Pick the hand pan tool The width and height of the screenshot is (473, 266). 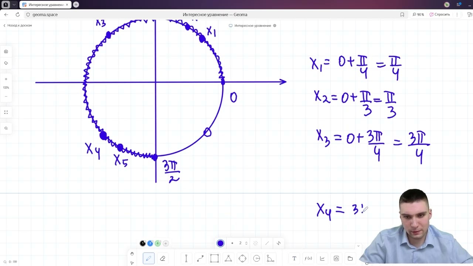tap(132, 254)
